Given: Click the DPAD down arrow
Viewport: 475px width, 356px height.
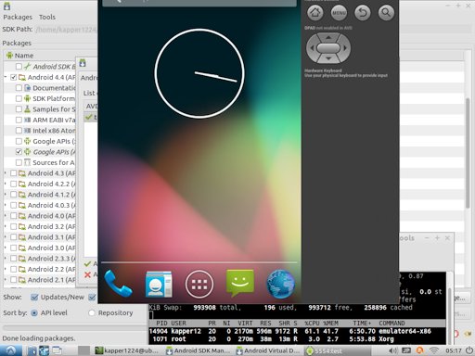Looking at the screenshot, I should [x=328, y=58].
